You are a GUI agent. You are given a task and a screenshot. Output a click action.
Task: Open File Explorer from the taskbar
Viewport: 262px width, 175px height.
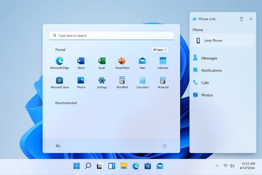[124, 166]
